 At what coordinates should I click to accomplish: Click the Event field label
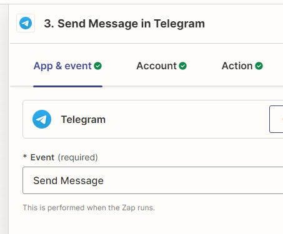click(x=42, y=157)
